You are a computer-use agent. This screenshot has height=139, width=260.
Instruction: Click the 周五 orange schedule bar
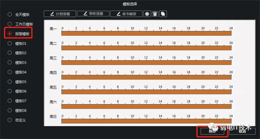pyautogui.click(x=146, y=92)
